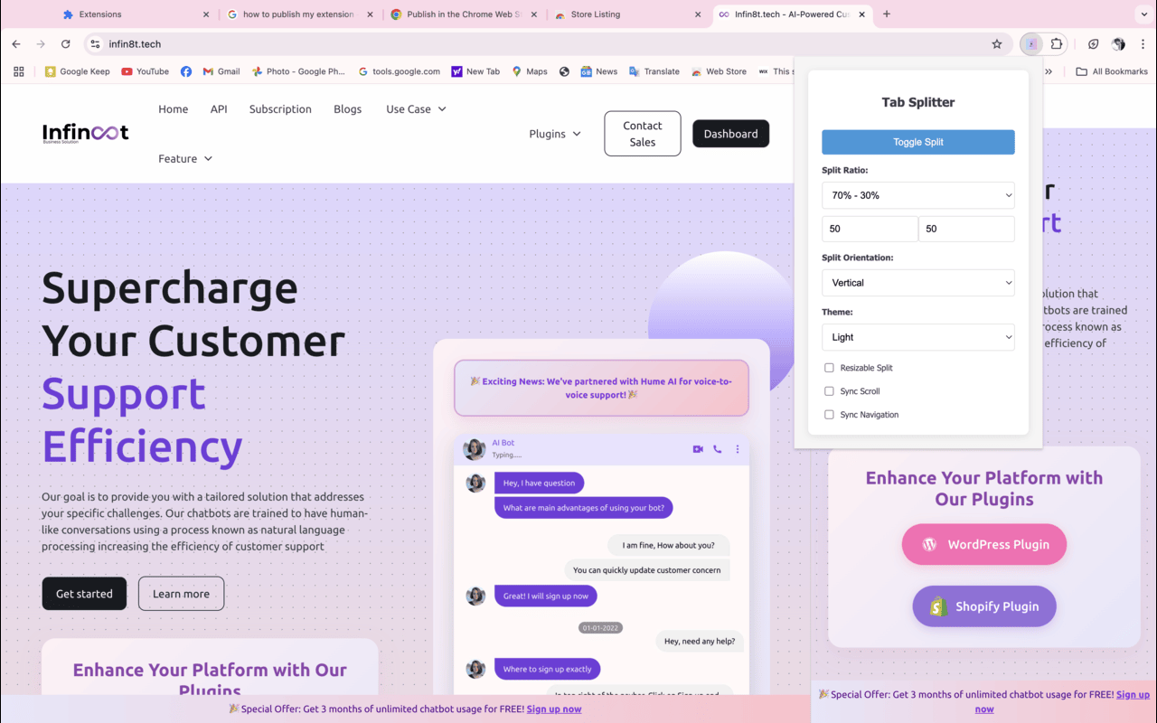
Task: Open the Gmail bookmark
Action: [221, 71]
